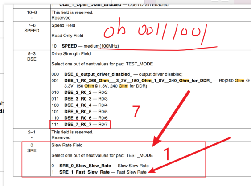Select the 'Read Only Field' text
The width and height of the screenshot is (251, 186).
(x=67, y=36)
